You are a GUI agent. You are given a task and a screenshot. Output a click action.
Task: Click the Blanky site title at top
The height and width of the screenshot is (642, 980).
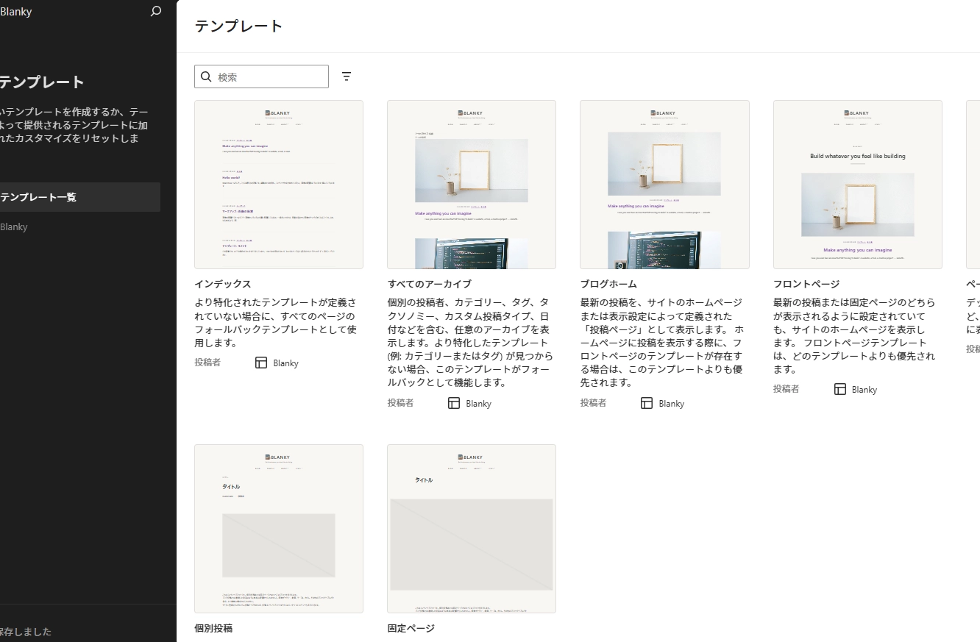coord(15,12)
